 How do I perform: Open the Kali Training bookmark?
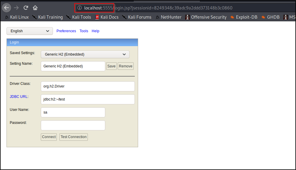click(x=47, y=17)
